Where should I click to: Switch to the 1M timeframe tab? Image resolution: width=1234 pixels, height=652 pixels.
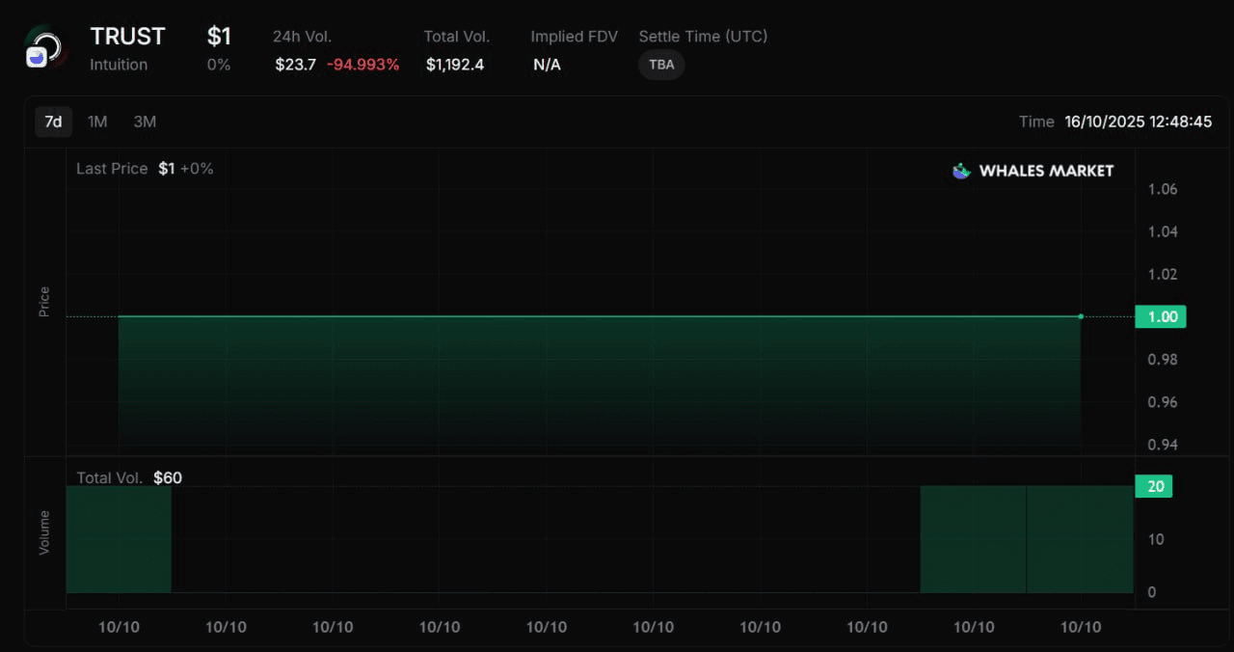coord(97,122)
